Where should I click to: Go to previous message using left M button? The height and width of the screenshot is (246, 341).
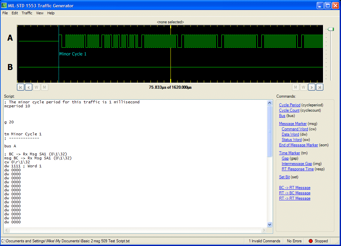point(44,87)
